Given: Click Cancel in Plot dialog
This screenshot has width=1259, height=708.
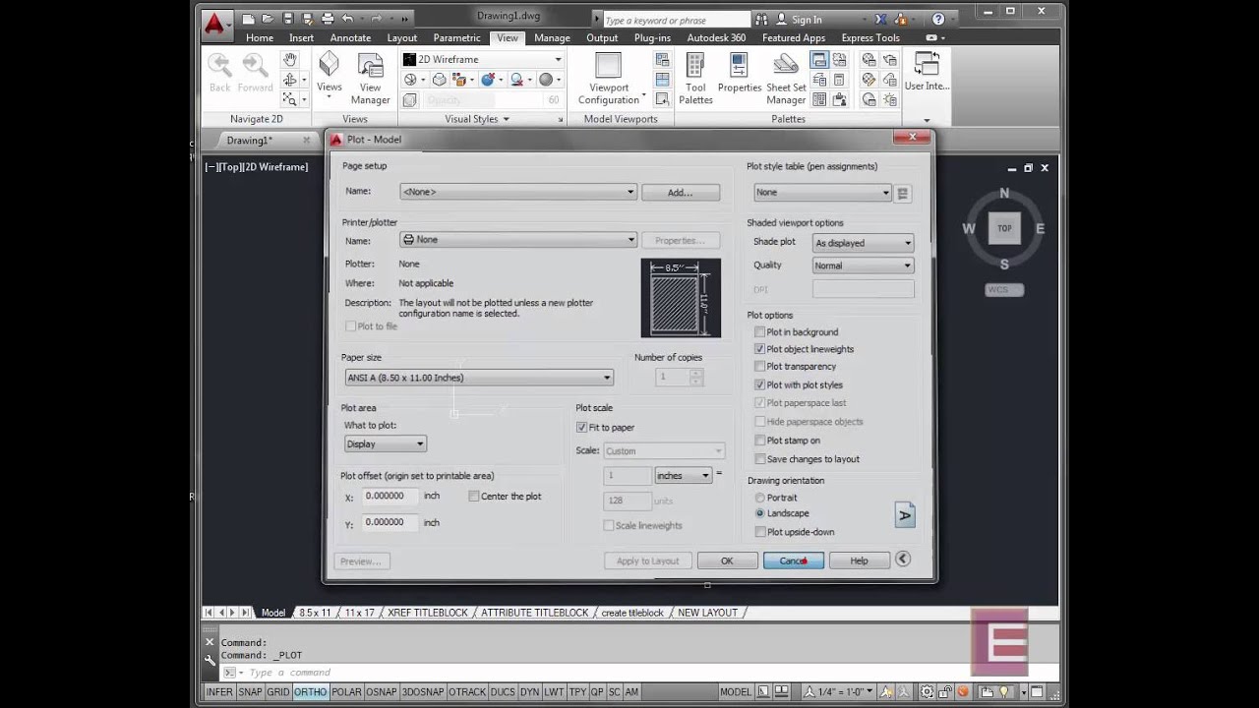Looking at the screenshot, I should (794, 560).
